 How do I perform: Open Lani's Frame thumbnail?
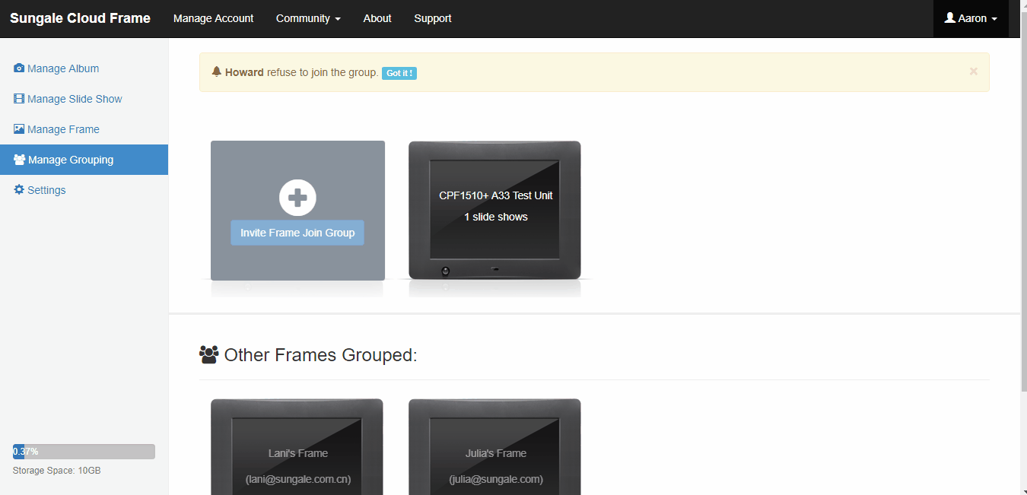297,447
